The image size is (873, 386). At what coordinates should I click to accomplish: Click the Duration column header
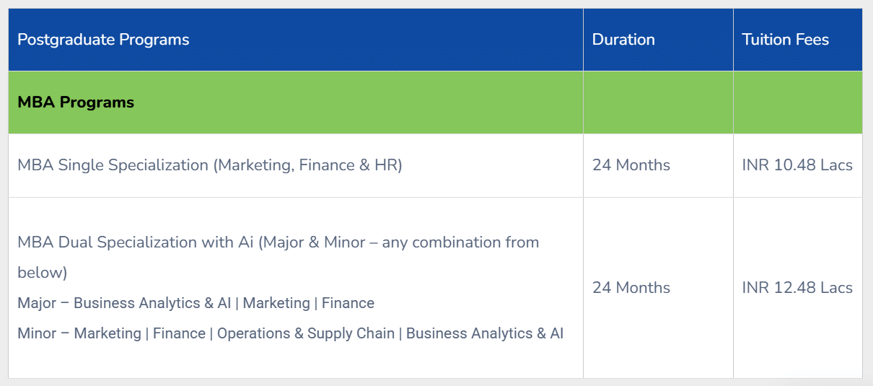pos(623,40)
